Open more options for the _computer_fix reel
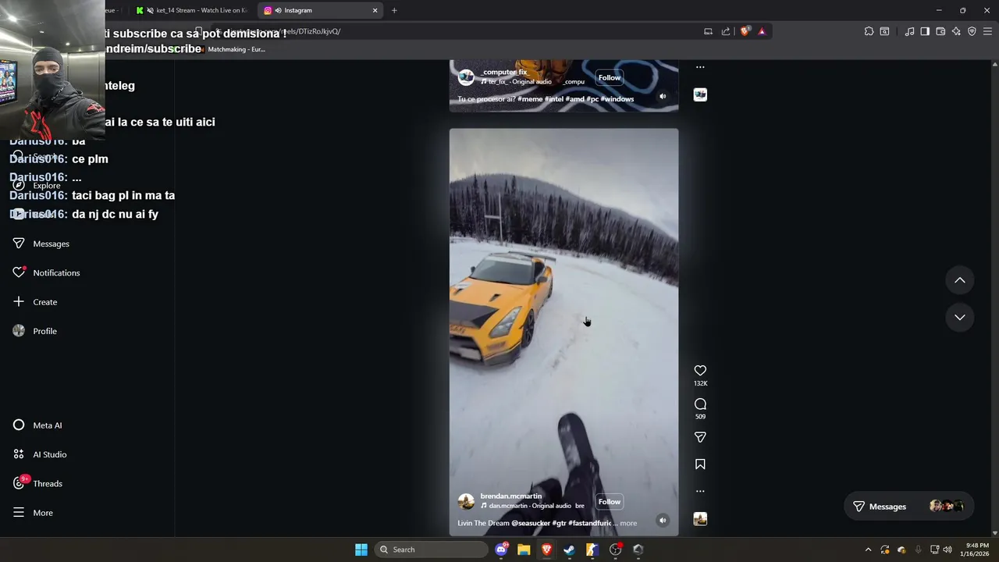999x562 pixels. (x=700, y=67)
